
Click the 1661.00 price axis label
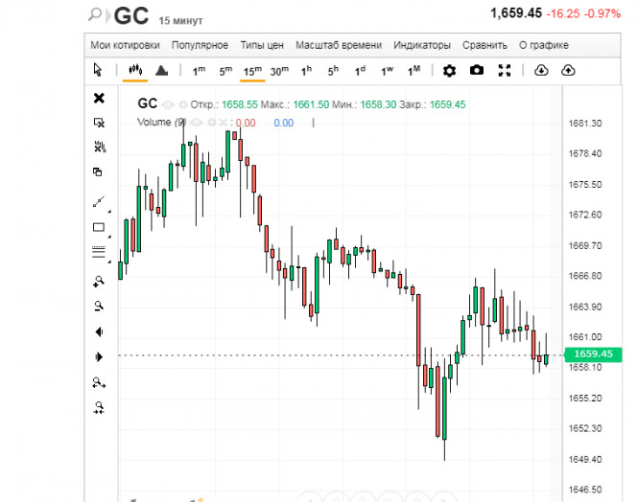click(584, 336)
